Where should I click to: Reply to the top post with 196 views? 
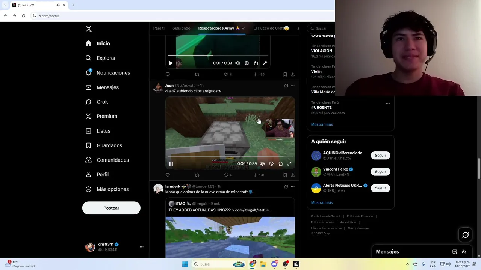coord(168,75)
